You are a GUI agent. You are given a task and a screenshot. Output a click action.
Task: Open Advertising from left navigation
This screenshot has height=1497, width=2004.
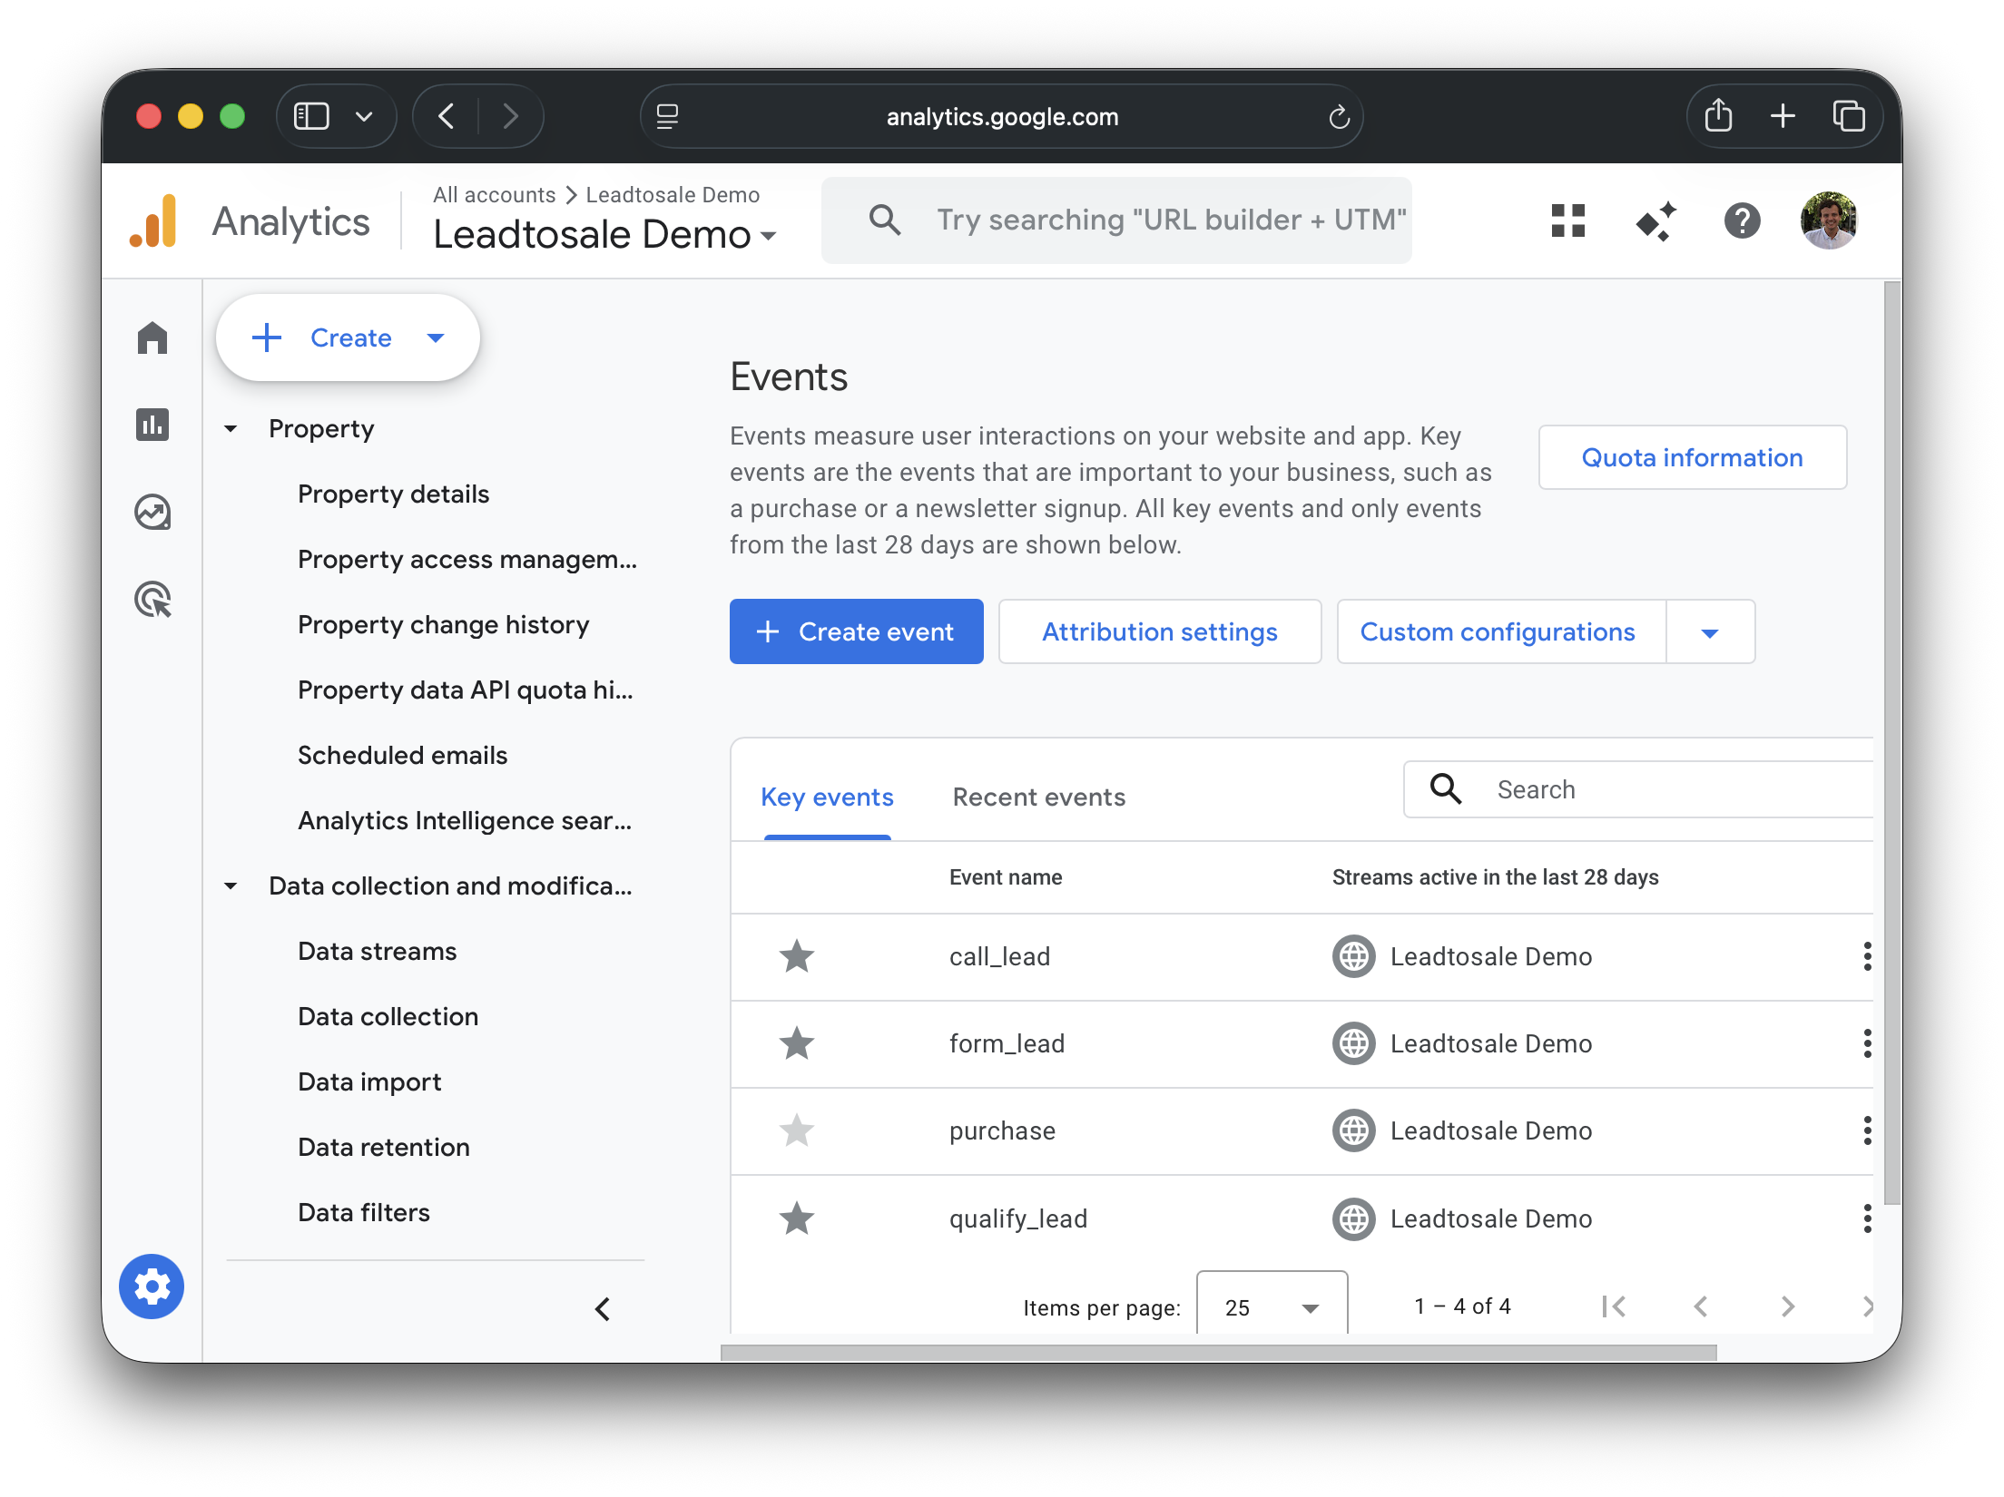click(152, 600)
